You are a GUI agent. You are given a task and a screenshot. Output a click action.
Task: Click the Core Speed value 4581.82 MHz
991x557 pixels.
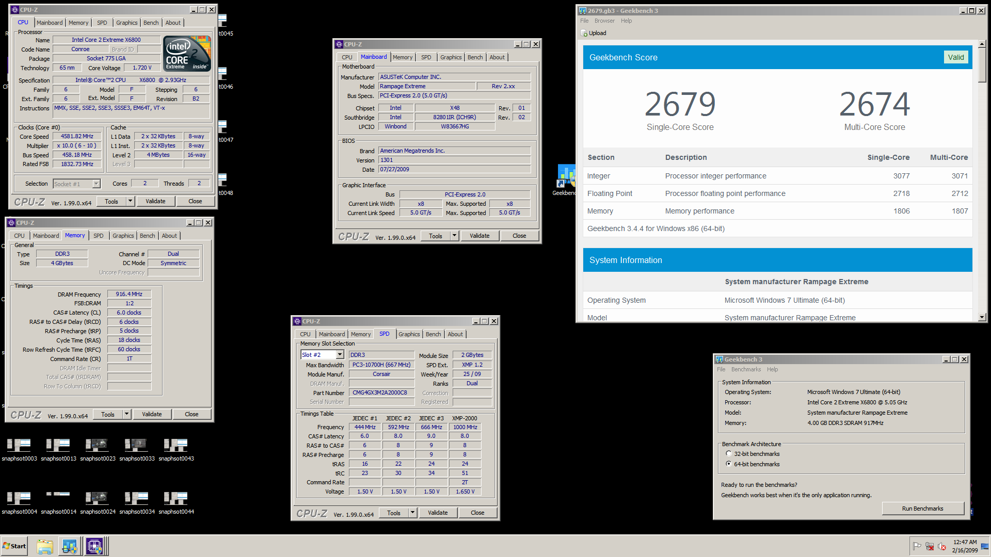[77, 136]
